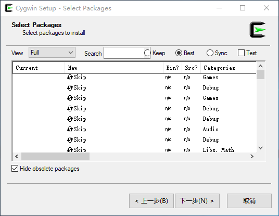
Task: Click the New column header
Action: [114, 68]
